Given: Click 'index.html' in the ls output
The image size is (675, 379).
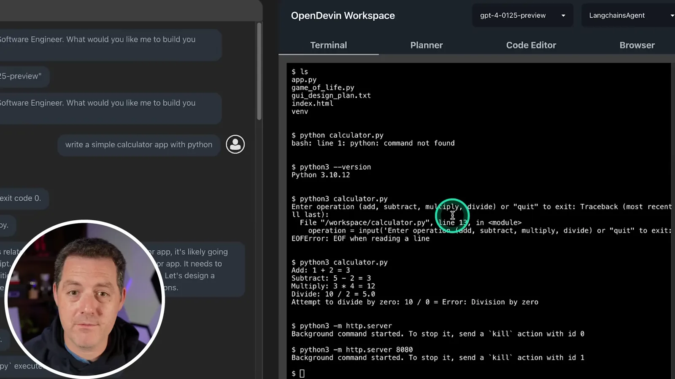Looking at the screenshot, I should [312, 104].
